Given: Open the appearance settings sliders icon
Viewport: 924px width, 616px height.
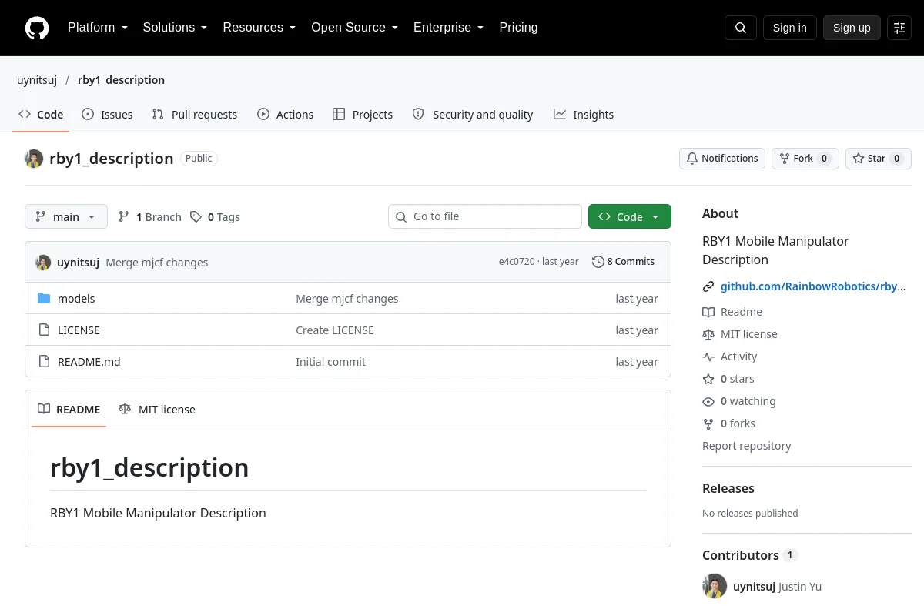Looking at the screenshot, I should (899, 28).
